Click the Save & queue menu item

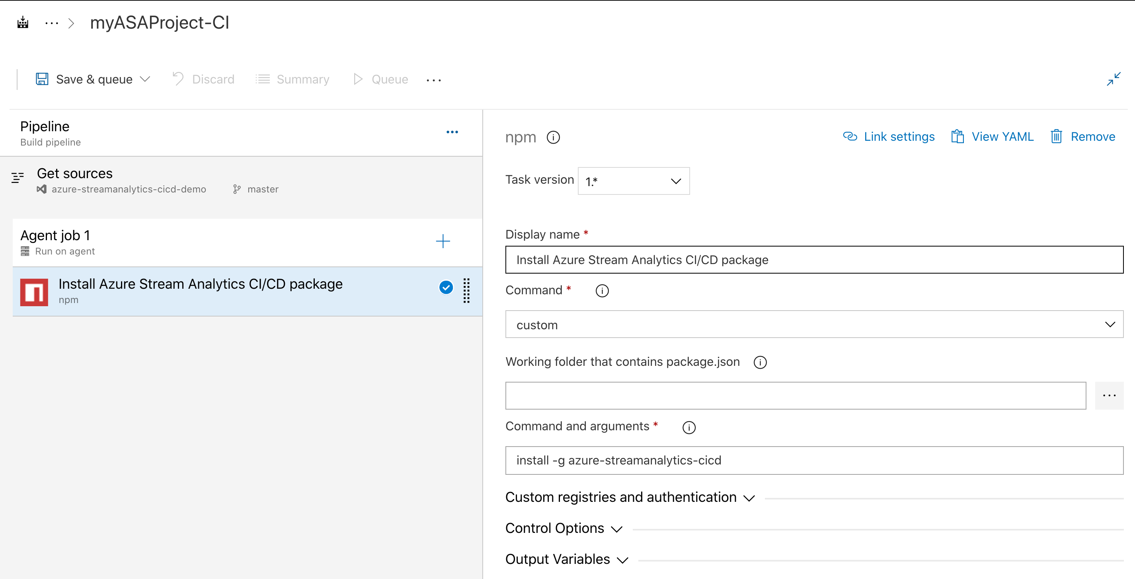(x=92, y=79)
